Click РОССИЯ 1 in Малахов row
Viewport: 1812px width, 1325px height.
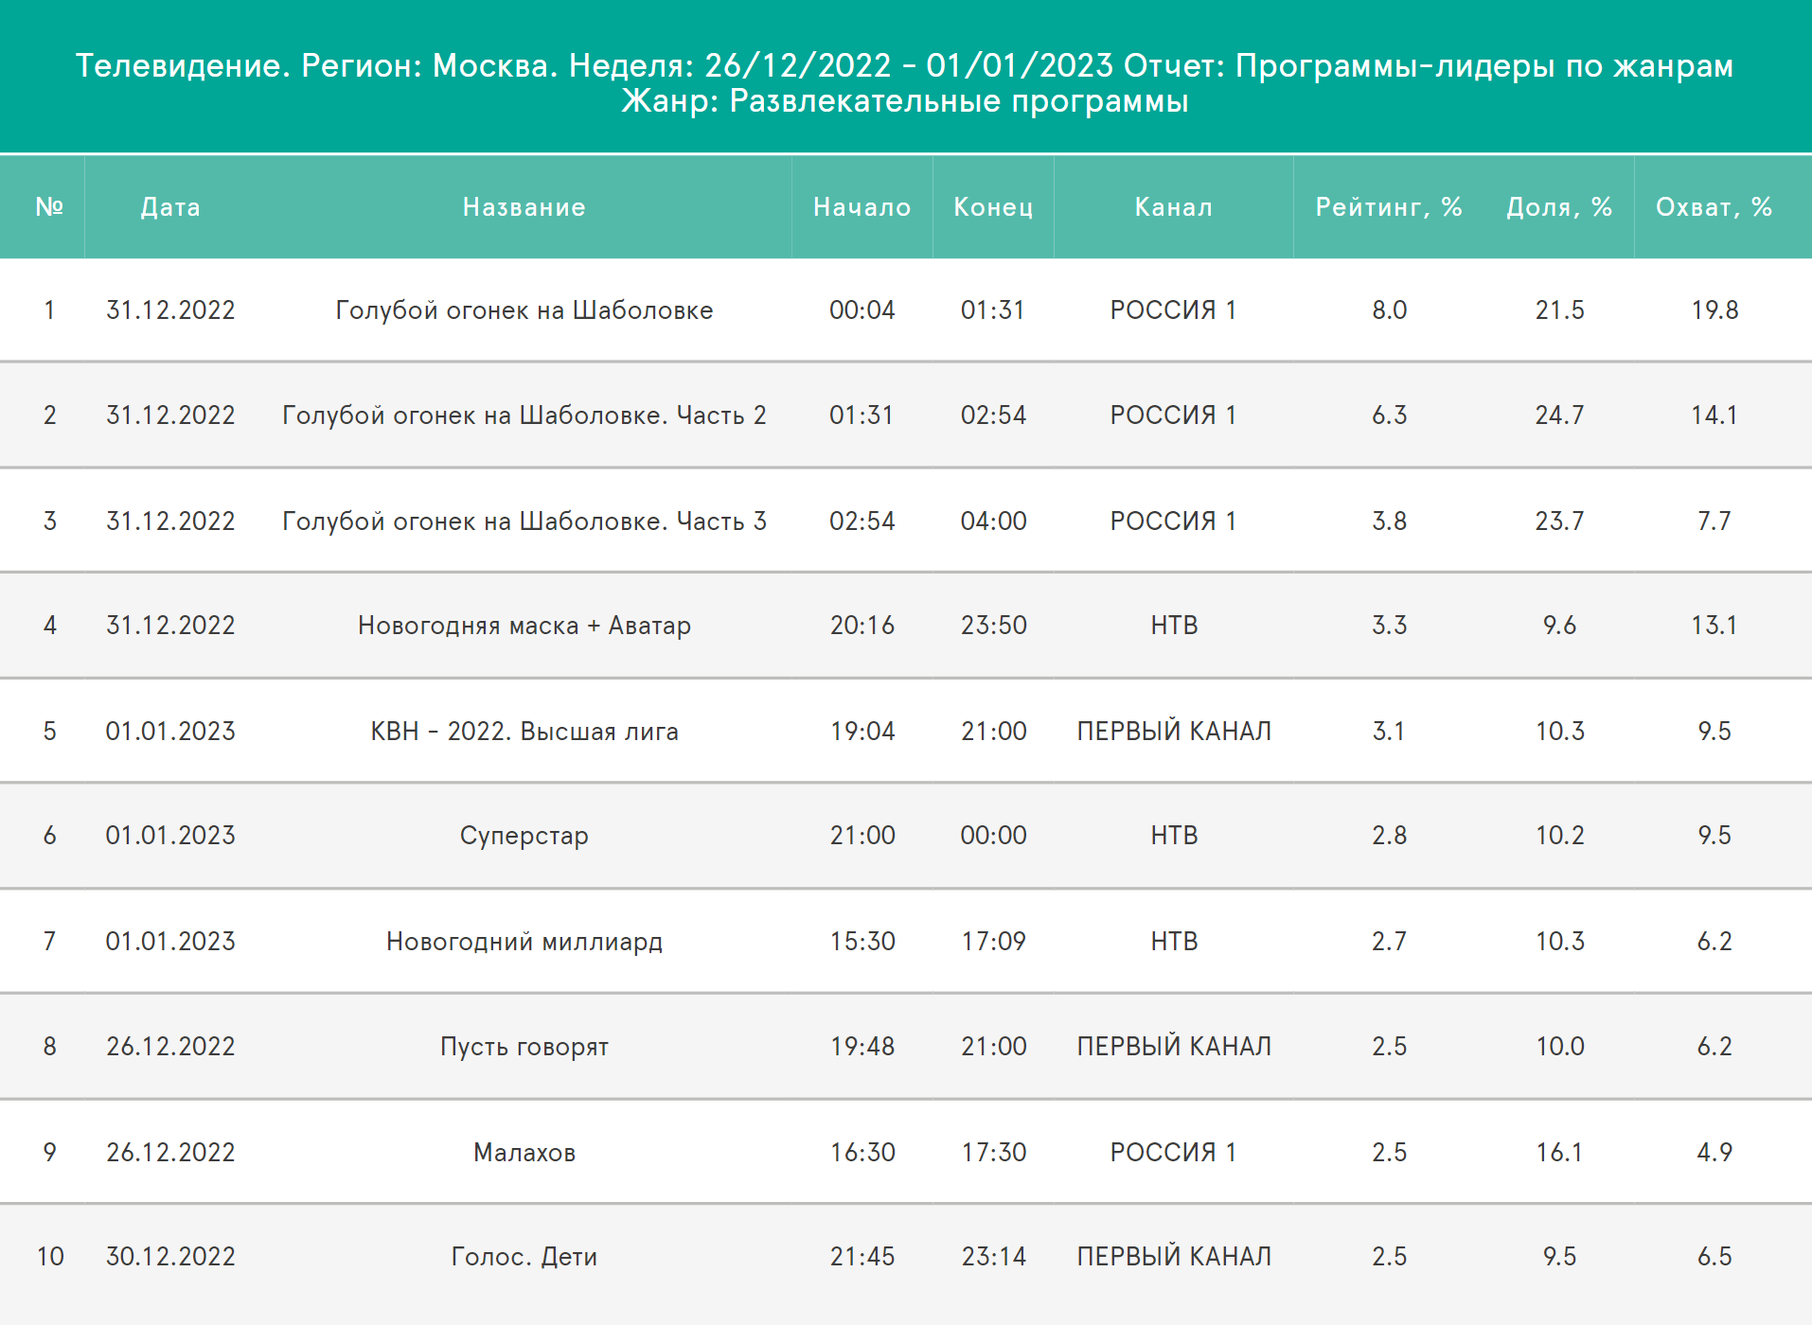pos(1174,1153)
